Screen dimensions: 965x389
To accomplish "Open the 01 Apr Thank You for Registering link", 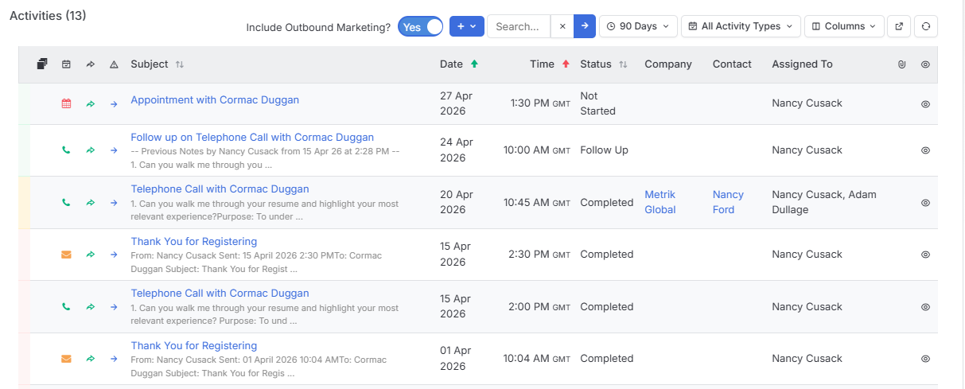I will 194,346.
